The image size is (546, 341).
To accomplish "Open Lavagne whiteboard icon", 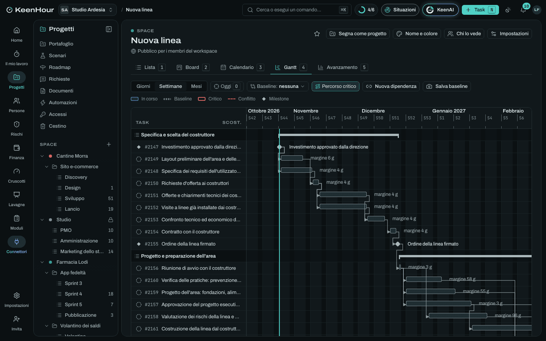I will click(17, 195).
